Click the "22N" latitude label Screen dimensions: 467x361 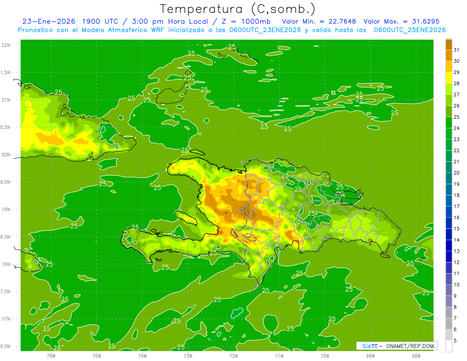pyautogui.click(x=5, y=45)
